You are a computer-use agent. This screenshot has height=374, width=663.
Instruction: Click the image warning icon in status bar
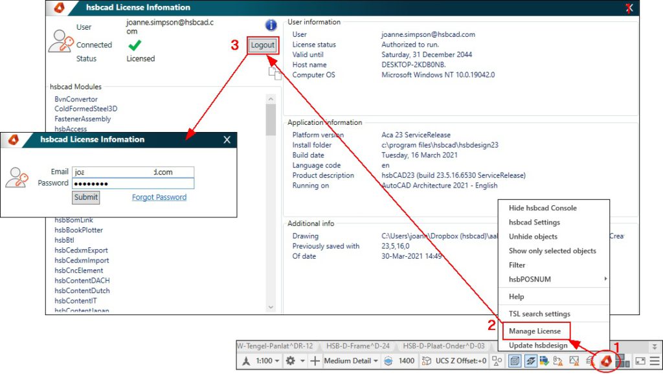pos(574,361)
